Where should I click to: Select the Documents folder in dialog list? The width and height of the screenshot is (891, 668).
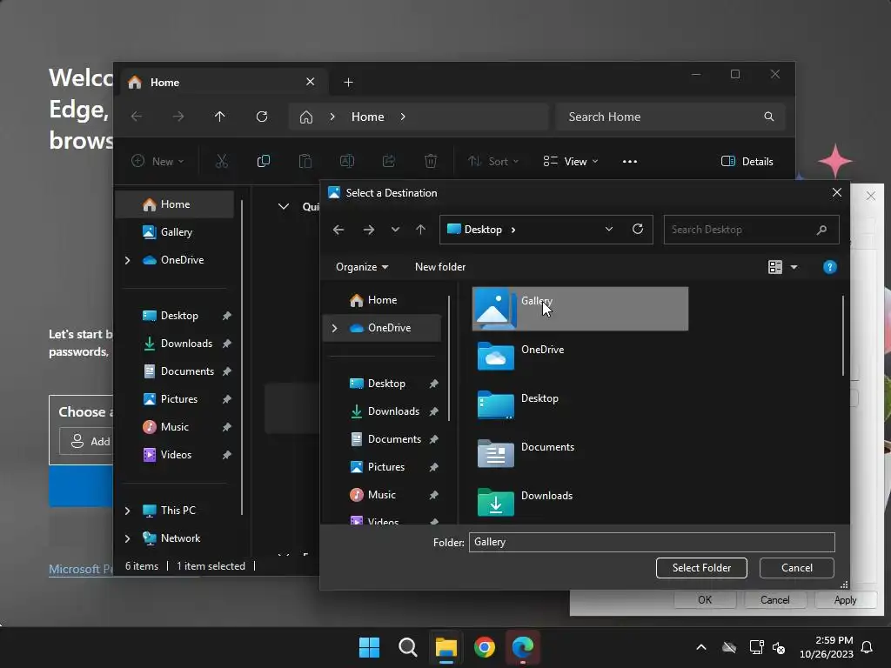click(x=580, y=454)
